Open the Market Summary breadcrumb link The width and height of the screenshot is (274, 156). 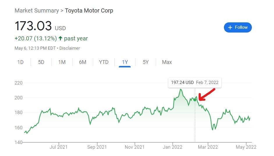[x=37, y=10]
